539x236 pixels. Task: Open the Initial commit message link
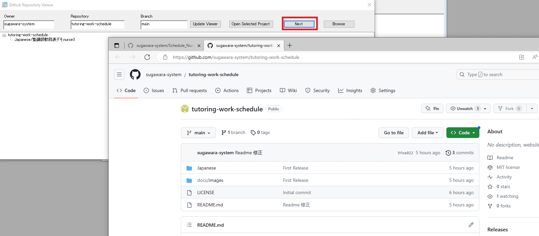point(297,192)
